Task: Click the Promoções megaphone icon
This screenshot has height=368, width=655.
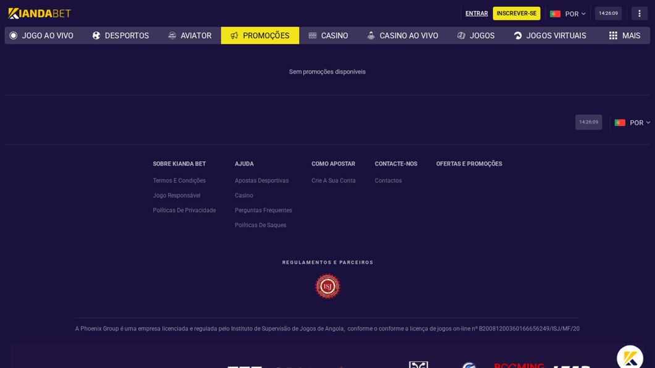Action: click(x=234, y=35)
